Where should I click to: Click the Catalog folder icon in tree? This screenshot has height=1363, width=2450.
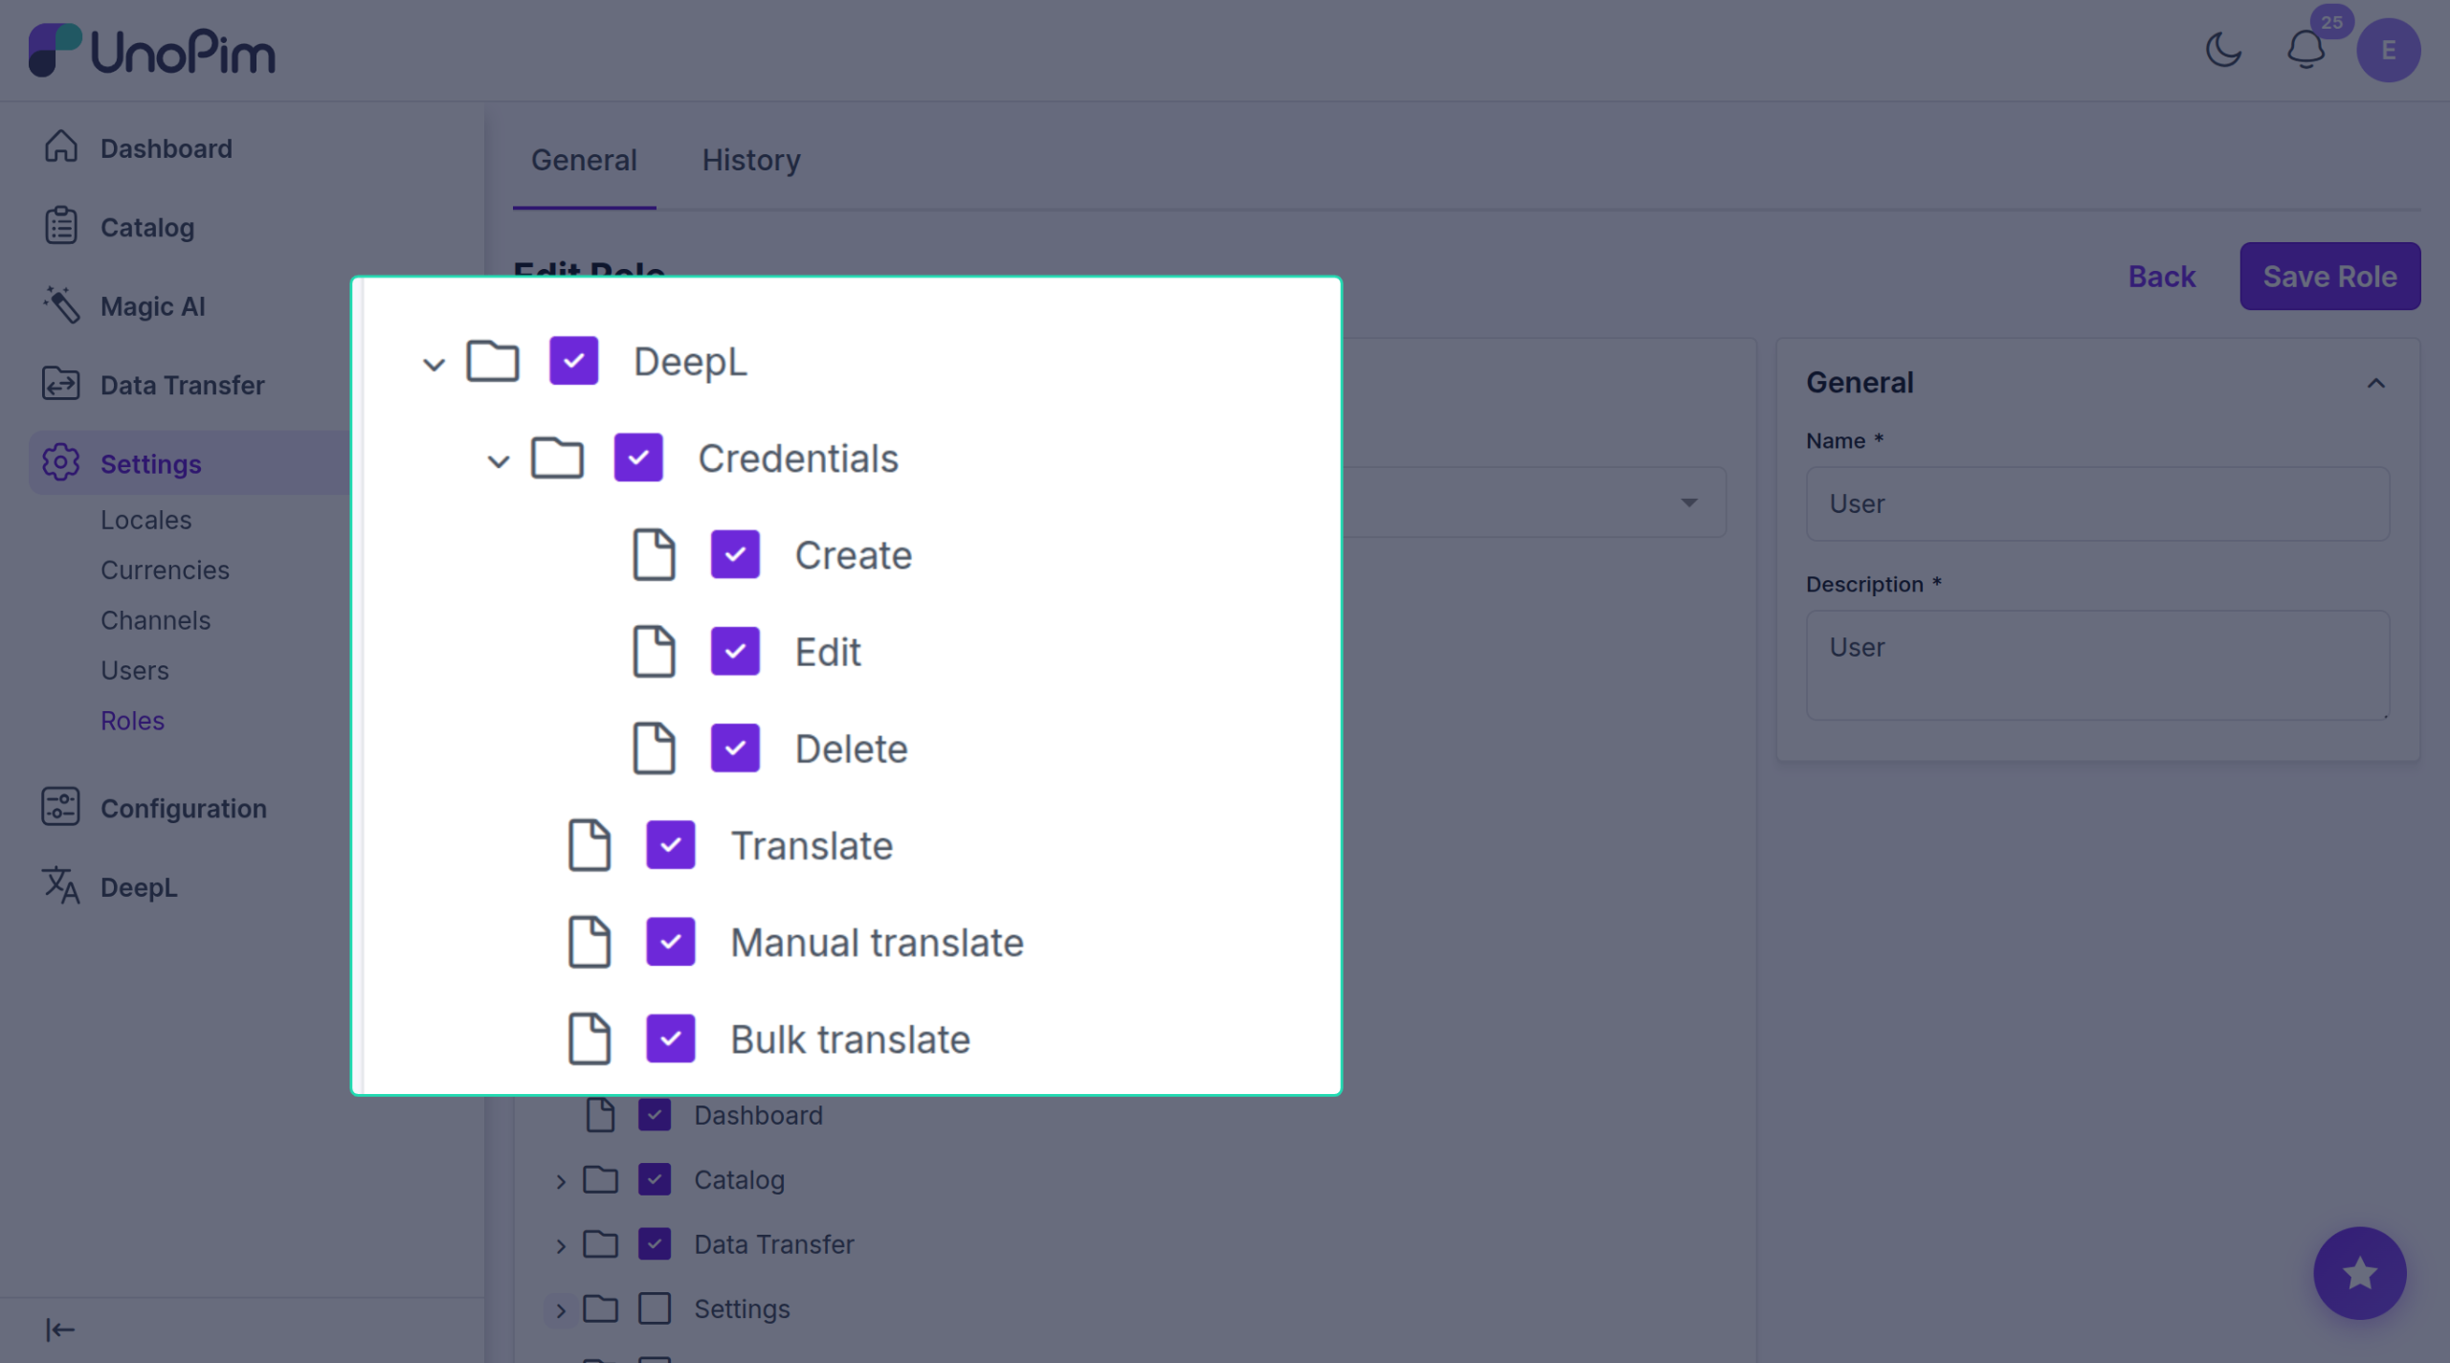601,1179
